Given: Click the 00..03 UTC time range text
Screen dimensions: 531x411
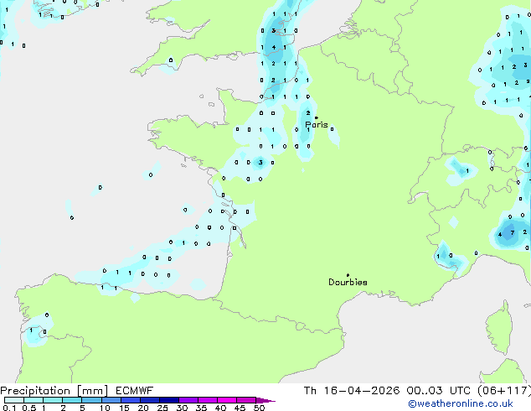Looking at the screenshot, I should pyautogui.click(x=439, y=391).
